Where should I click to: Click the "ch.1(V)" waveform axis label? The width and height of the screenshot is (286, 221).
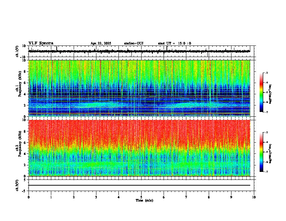coord(17,51)
